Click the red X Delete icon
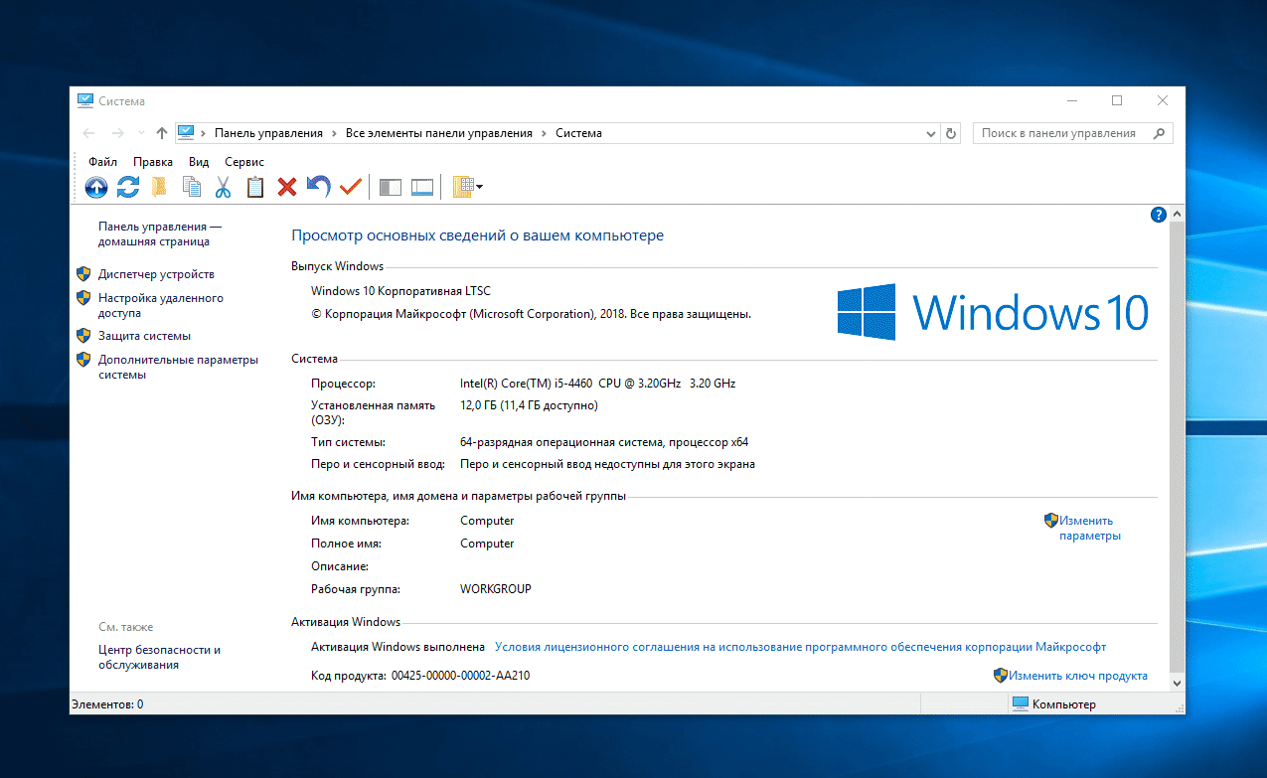The height and width of the screenshot is (778, 1267). [x=287, y=186]
